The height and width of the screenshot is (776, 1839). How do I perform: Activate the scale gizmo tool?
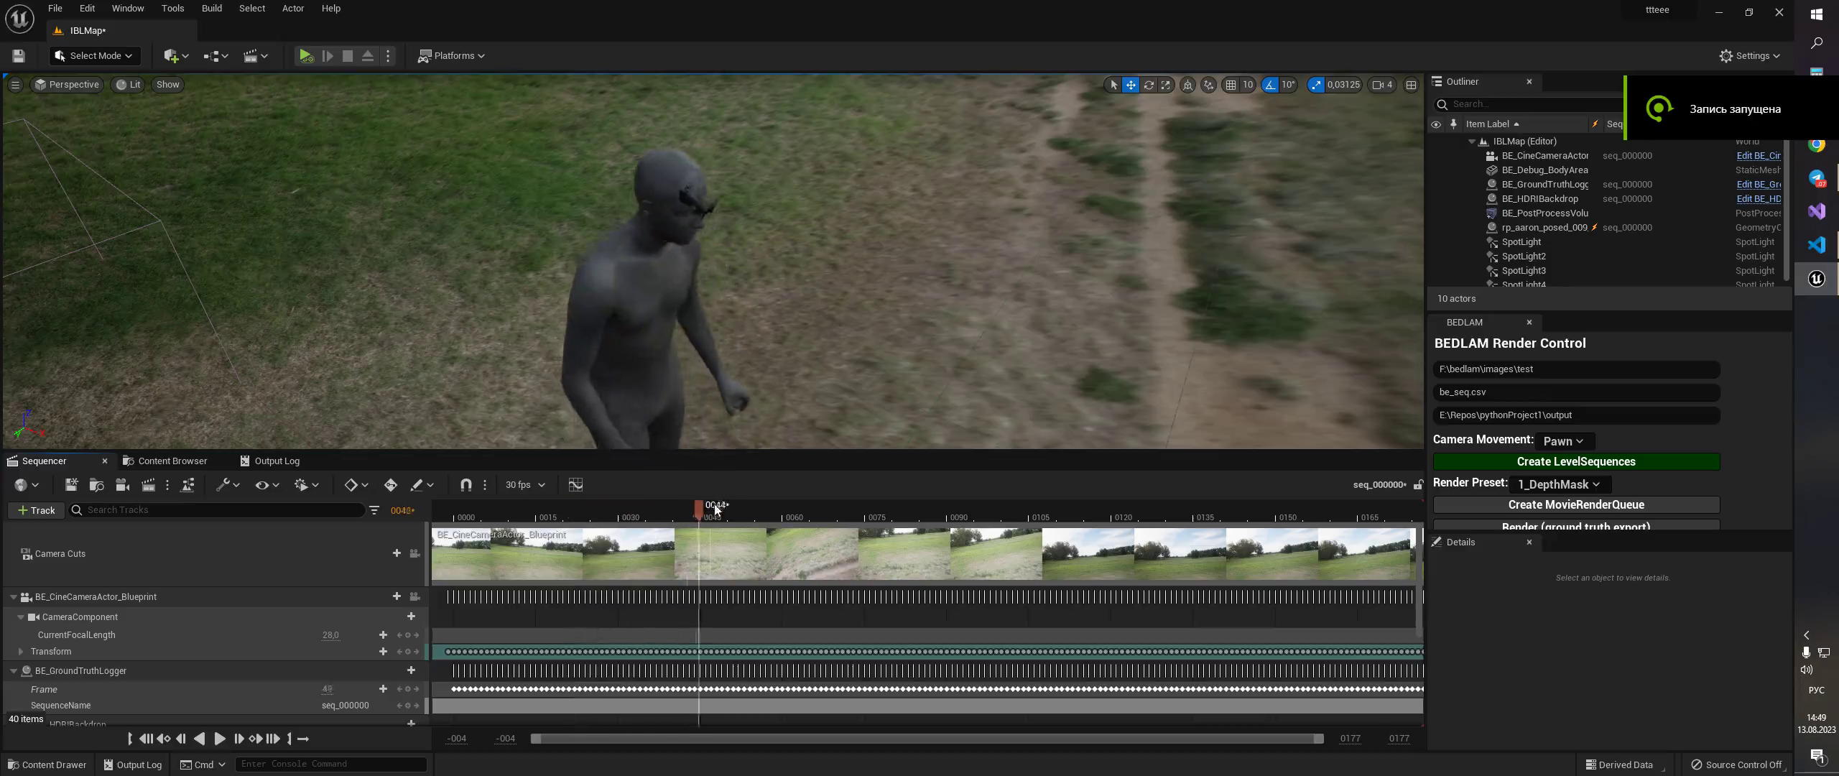point(1165,85)
